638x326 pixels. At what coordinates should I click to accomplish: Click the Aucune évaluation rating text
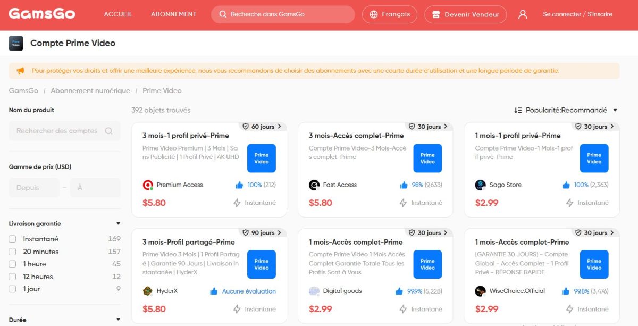pos(249,291)
